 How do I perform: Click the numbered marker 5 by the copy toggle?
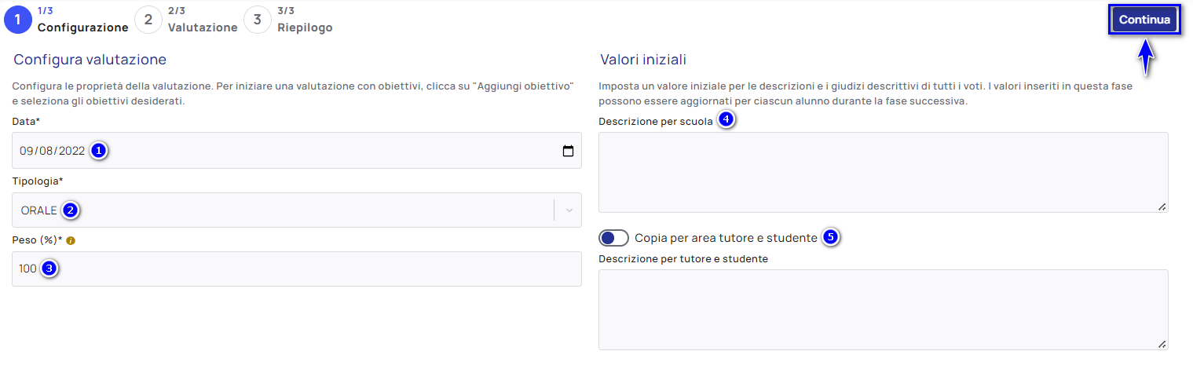(x=831, y=236)
